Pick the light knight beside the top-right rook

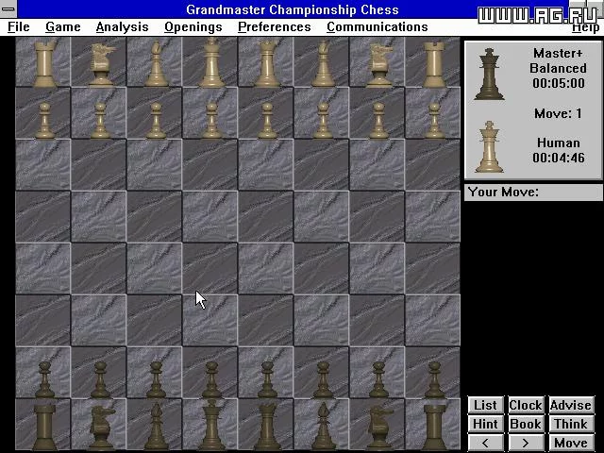click(x=379, y=64)
